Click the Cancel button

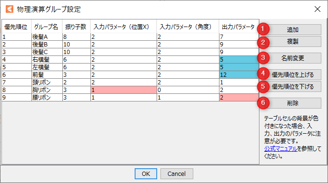pyautogui.click(x=177, y=174)
